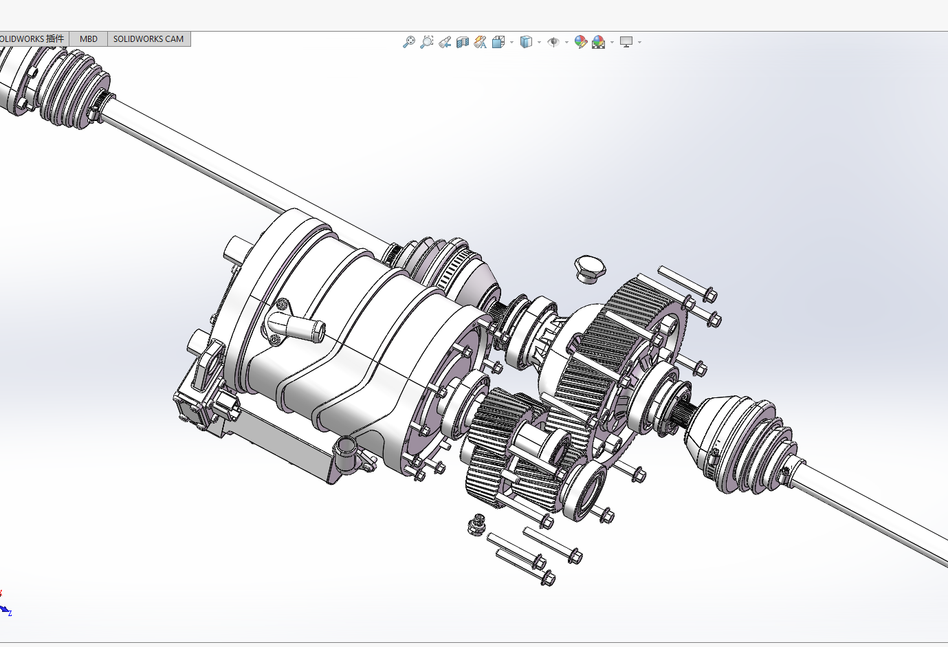948x647 pixels.
Task: Open the SOLIDWORKS CAM tab
Action: [x=148, y=39]
